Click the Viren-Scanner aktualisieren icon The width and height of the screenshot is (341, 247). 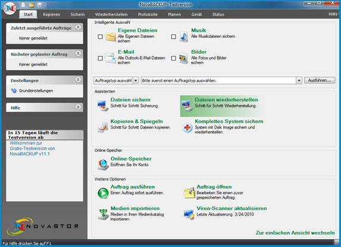189,215
